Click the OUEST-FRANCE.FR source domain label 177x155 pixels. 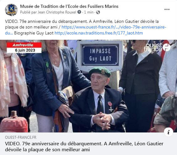point(21,137)
